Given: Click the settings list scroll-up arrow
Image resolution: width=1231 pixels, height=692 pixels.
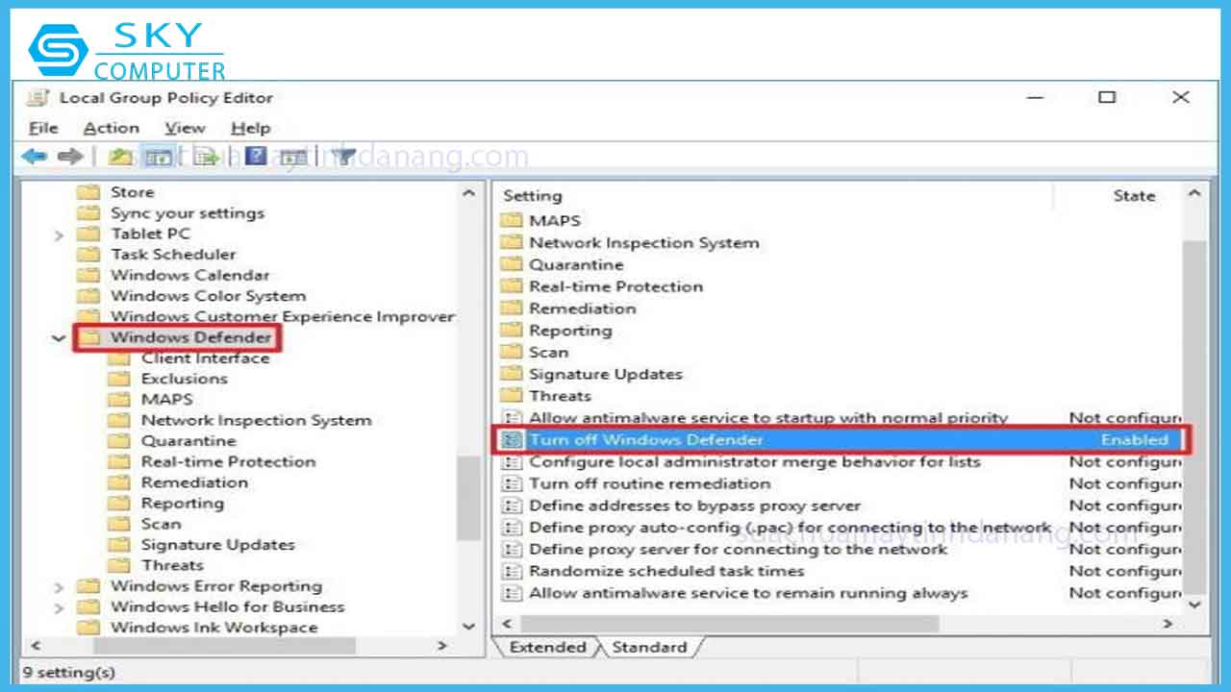Looking at the screenshot, I should tap(1194, 195).
